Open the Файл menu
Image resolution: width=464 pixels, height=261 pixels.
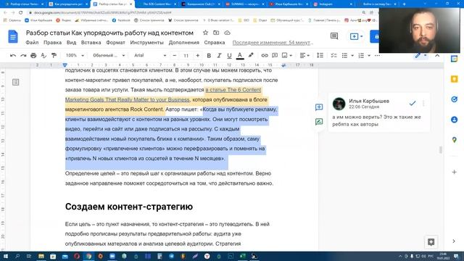tap(32, 43)
